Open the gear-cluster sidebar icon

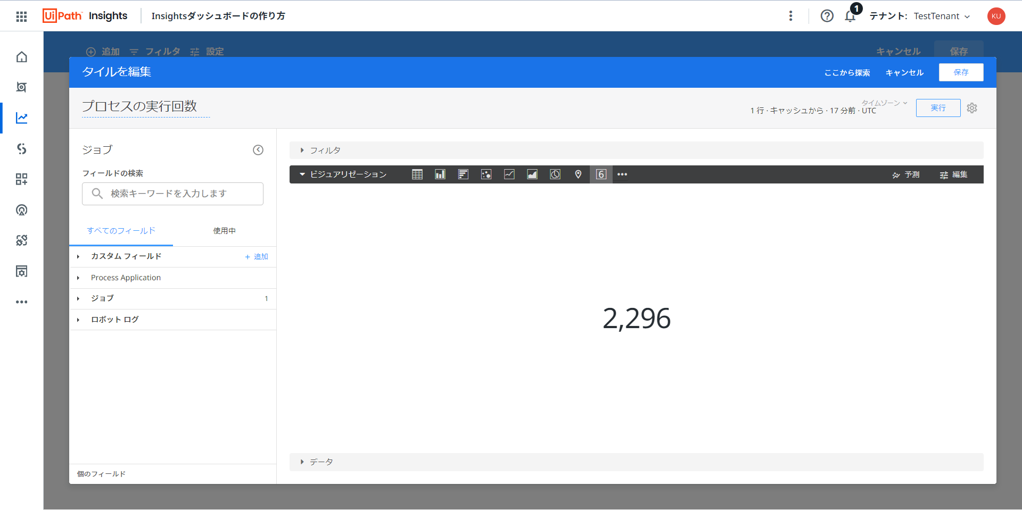[21, 240]
